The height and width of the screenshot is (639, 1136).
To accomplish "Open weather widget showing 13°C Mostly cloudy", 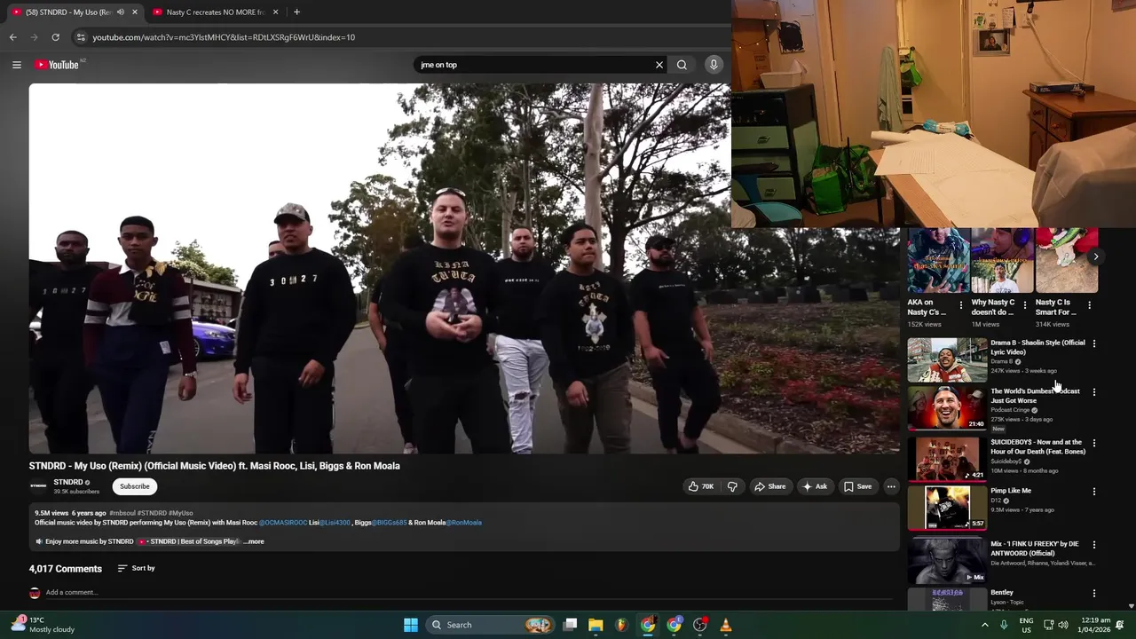I will pyautogui.click(x=43, y=625).
